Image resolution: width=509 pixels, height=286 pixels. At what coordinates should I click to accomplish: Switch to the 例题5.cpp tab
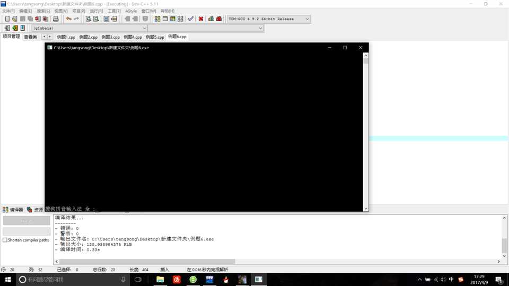155,37
